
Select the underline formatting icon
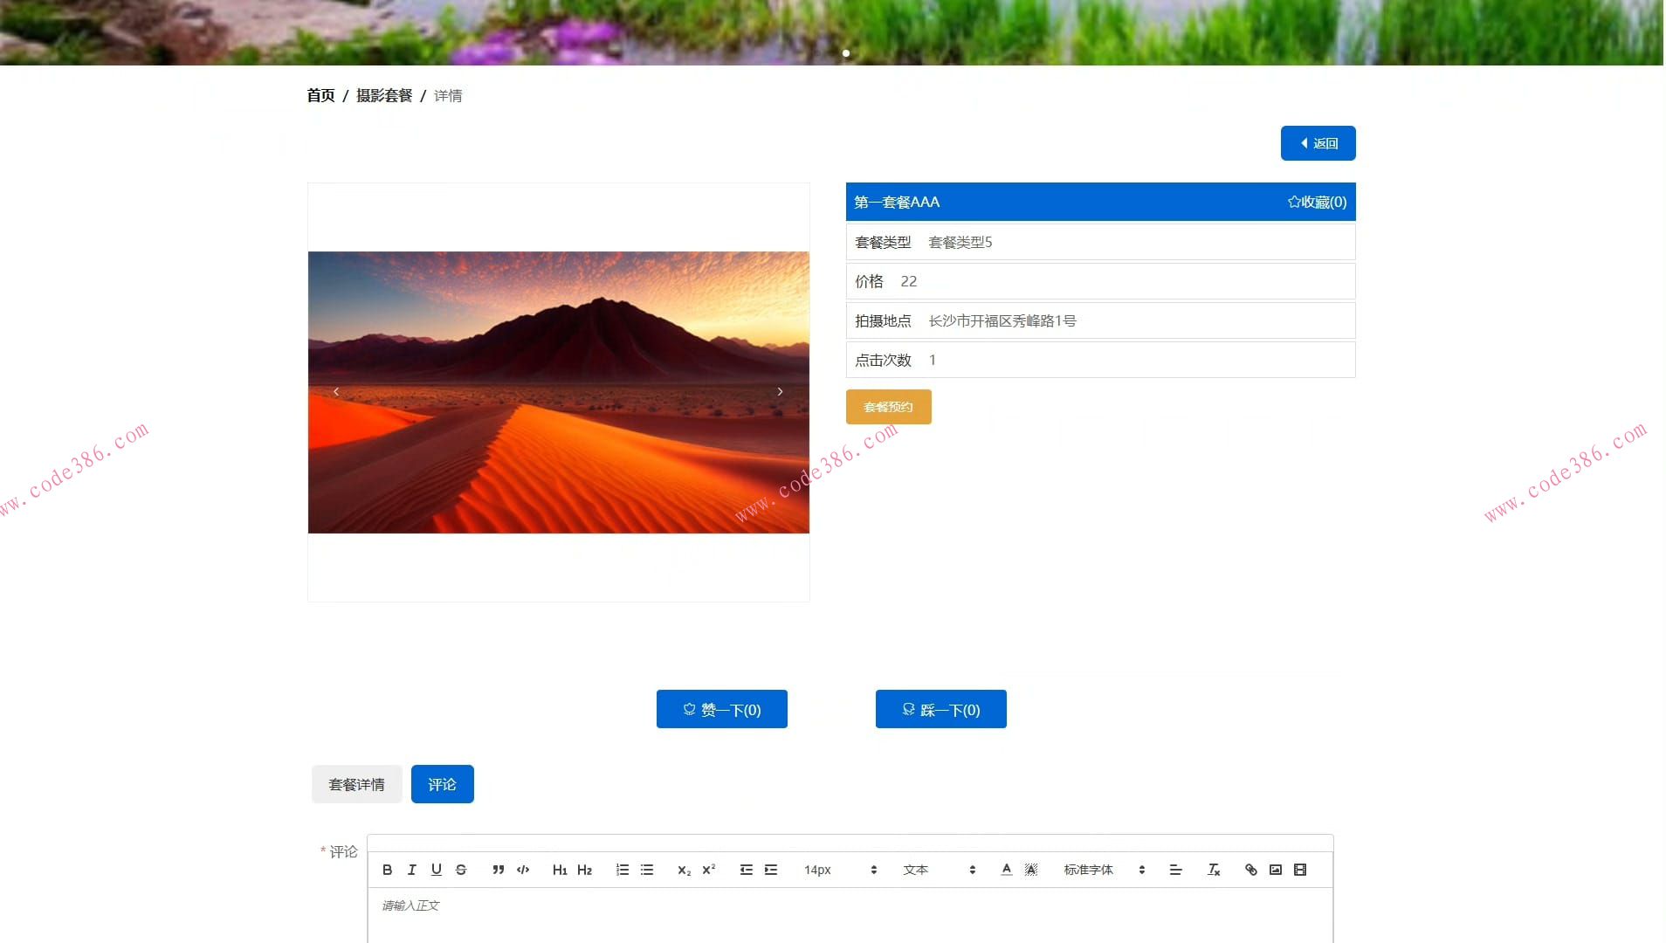(x=437, y=869)
